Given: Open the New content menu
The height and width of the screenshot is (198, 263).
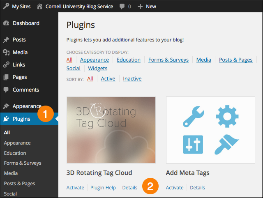Looking at the screenshot, I should [151, 7].
